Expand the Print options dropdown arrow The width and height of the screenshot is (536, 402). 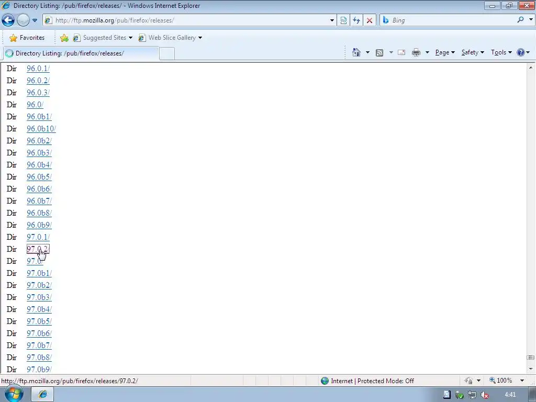(427, 52)
